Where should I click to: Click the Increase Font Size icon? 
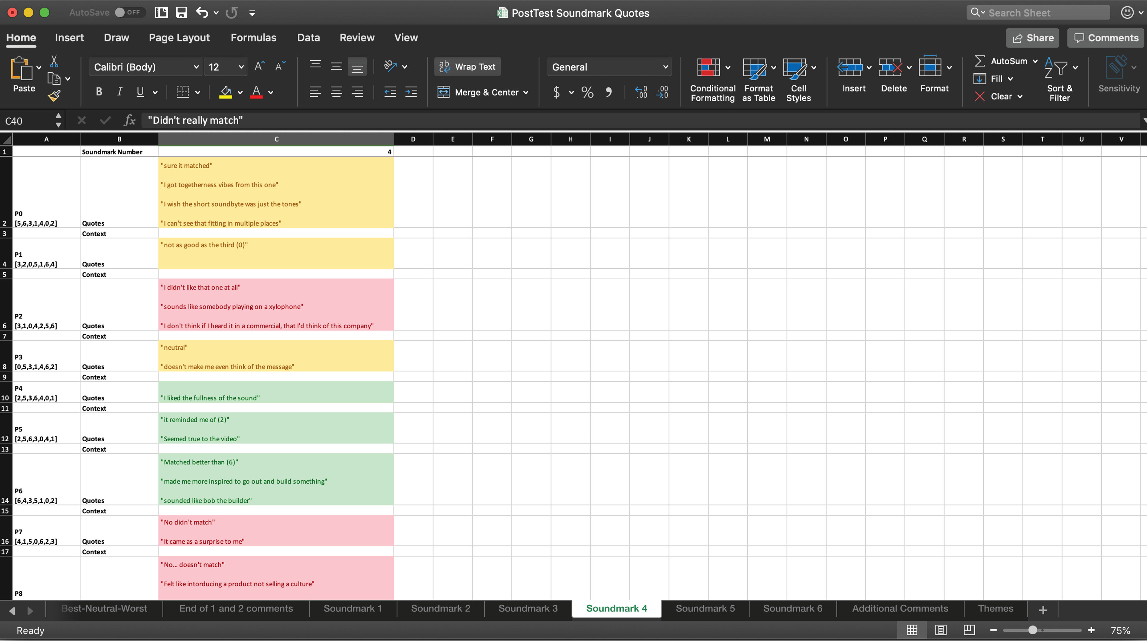(259, 67)
